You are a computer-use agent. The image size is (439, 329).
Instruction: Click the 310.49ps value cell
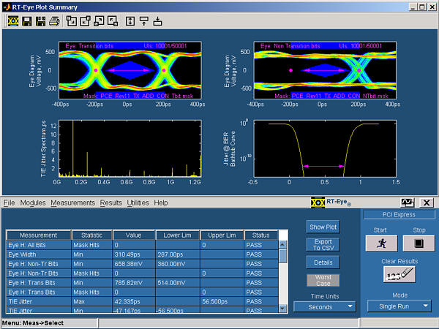pos(134,254)
